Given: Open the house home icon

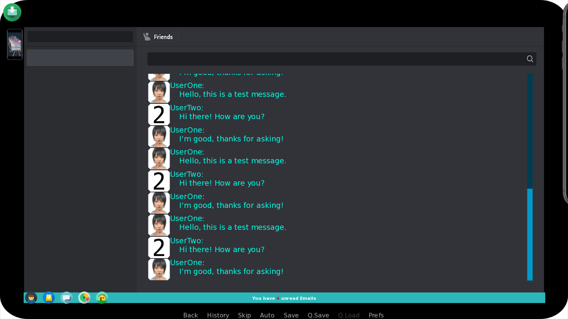Looking at the screenshot, I should tap(102, 297).
